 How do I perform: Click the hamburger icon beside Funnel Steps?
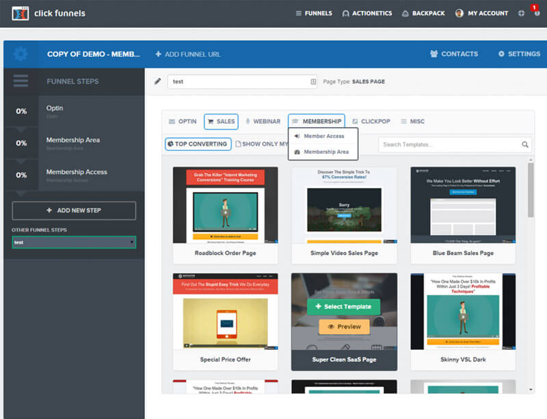[21, 81]
